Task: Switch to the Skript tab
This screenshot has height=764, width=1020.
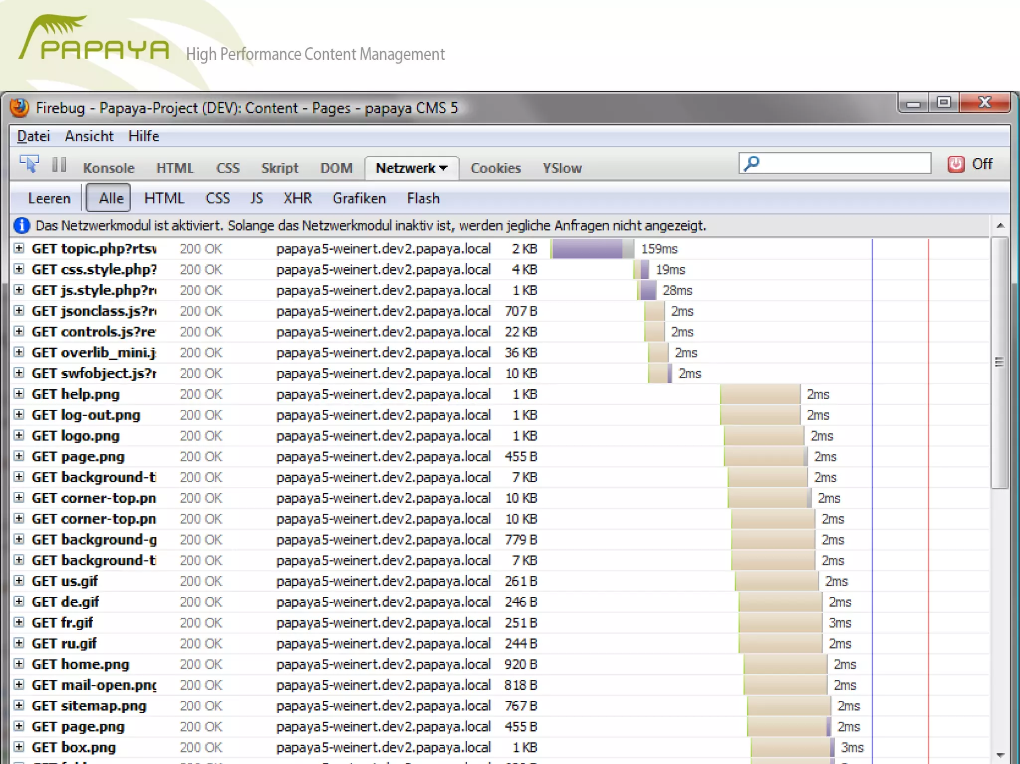Action: click(280, 168)
